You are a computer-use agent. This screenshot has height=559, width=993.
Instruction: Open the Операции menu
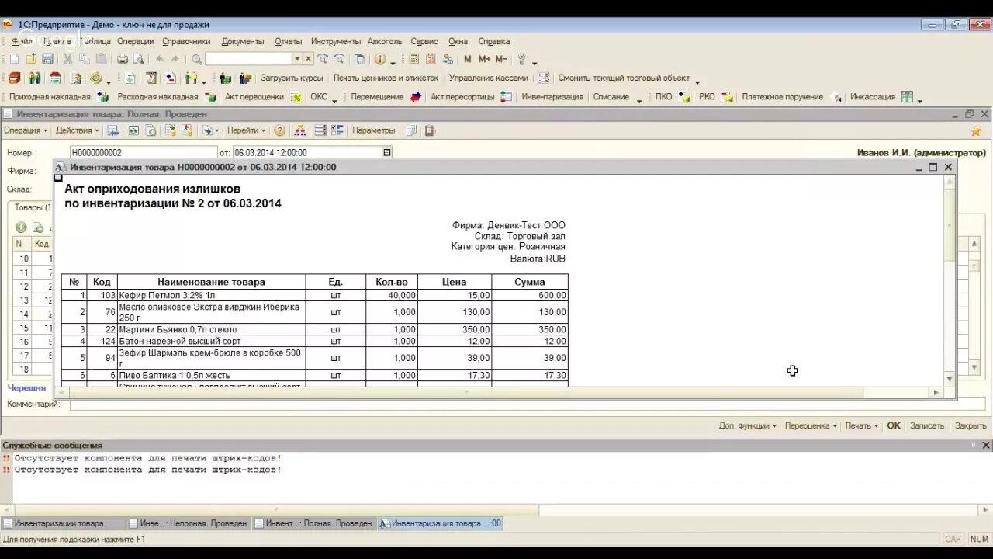point(135,41)
